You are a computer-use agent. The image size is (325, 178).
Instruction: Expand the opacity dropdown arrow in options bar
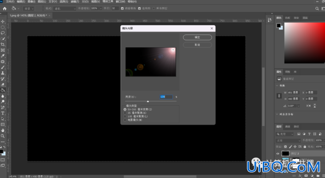[x=101, y=8]
